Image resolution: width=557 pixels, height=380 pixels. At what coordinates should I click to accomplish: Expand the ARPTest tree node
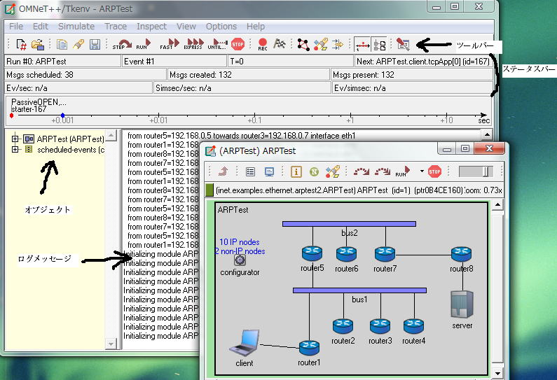(15, 139)
